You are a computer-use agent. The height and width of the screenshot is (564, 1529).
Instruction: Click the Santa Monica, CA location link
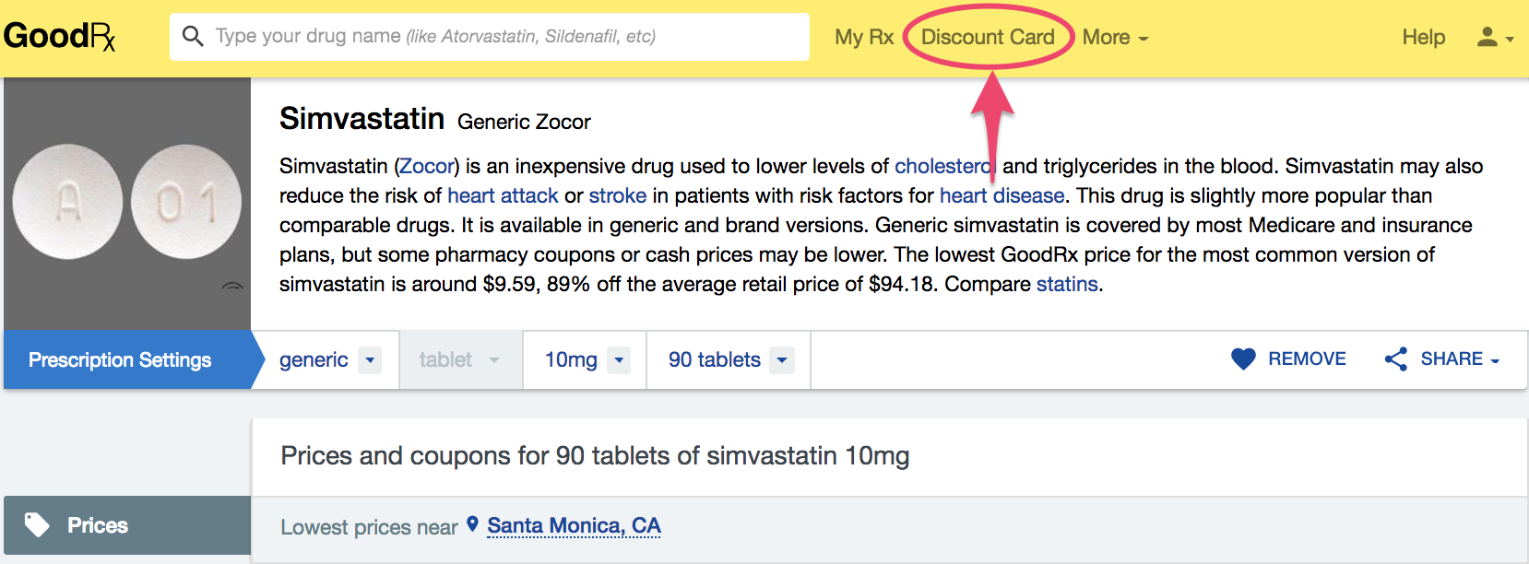(574, 525)
